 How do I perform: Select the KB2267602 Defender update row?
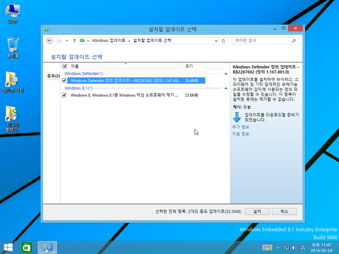pos(136,80)
